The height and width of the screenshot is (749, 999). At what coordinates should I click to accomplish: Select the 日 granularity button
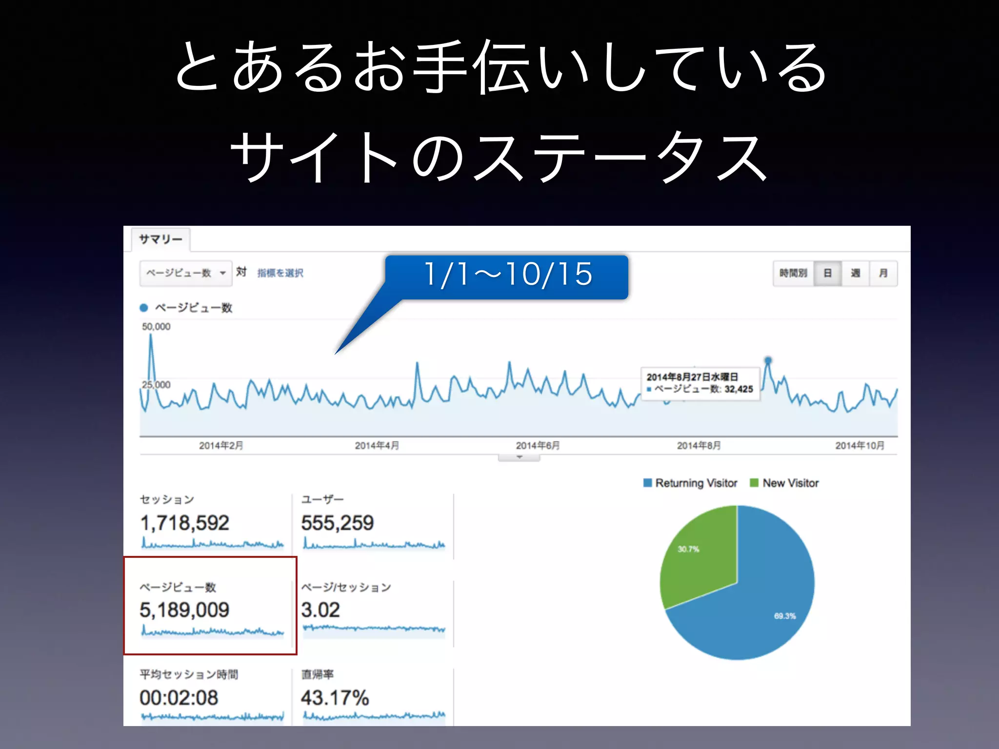point(827,273)
